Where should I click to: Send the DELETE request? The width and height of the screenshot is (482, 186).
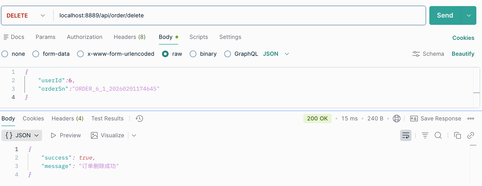[445, 15]
